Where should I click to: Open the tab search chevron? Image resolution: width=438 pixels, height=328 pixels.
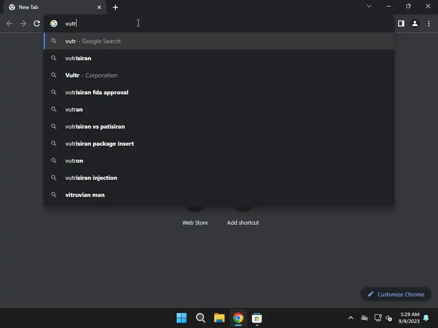click(369, 6)
